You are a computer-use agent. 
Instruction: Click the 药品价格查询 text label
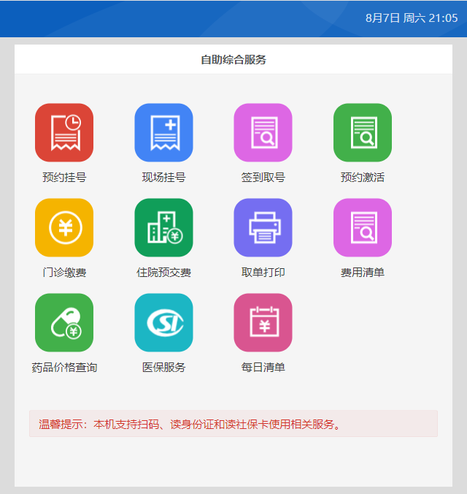pos(64,368)
